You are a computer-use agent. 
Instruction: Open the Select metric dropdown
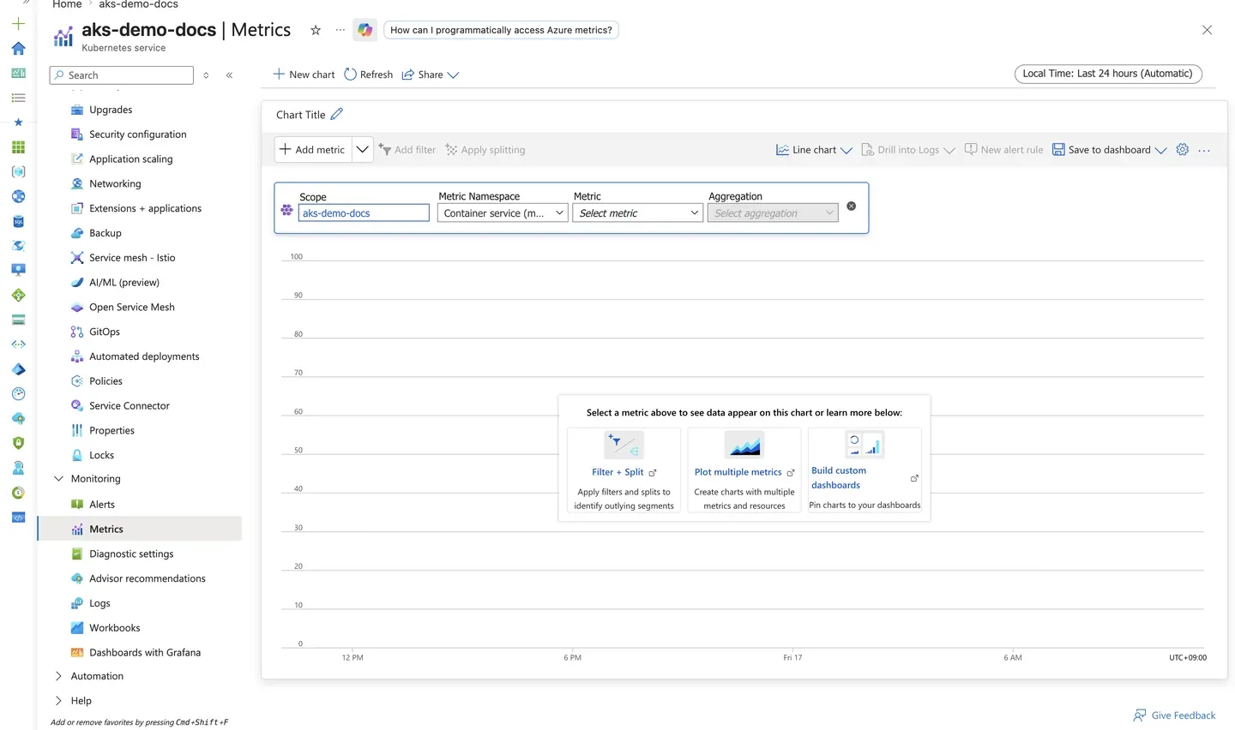click(x=637, y=213)
